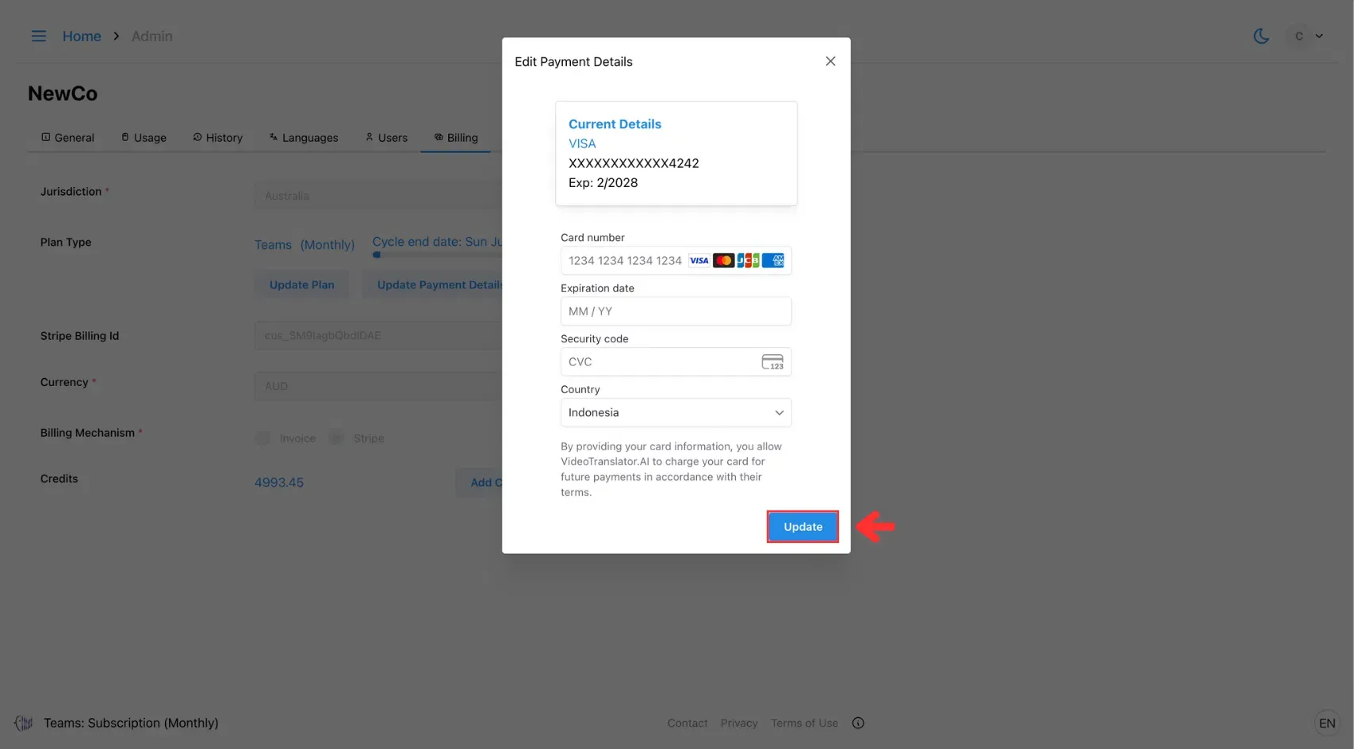
Task: Select the Invoice billing mechanism checkbox
Action: tap(262, 438)
